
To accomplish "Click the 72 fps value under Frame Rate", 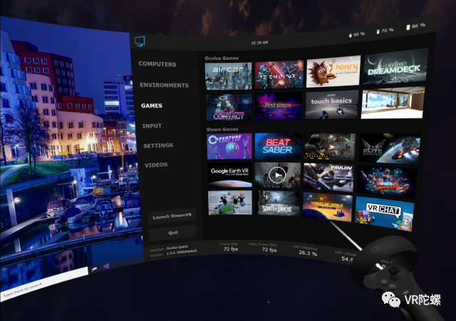I will [x=231, y=249].
